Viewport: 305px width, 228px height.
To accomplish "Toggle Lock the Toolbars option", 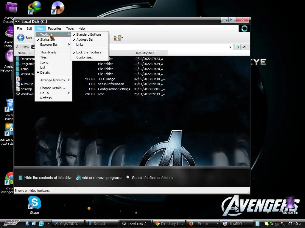I will pos(89,52).
